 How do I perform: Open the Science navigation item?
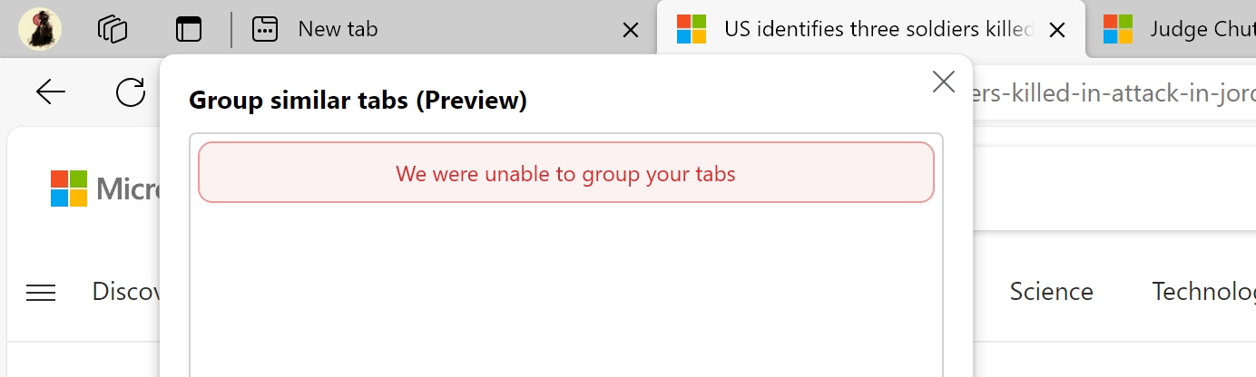click(1051, 292)
